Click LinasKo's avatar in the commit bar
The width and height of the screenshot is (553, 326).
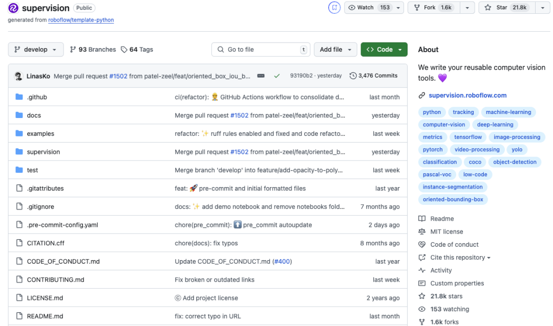(x=18, y=76)
